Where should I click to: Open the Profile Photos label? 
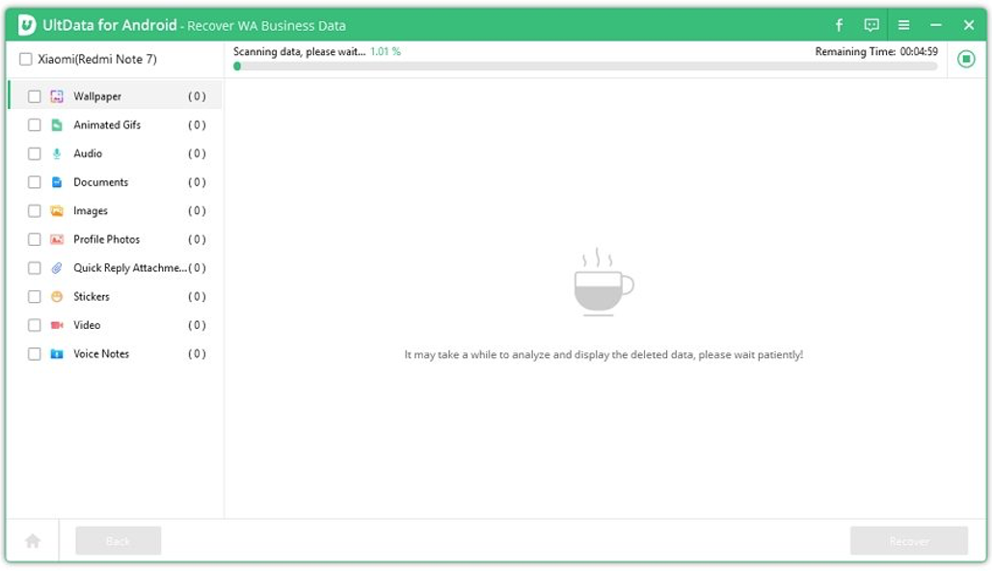(106, 239)
